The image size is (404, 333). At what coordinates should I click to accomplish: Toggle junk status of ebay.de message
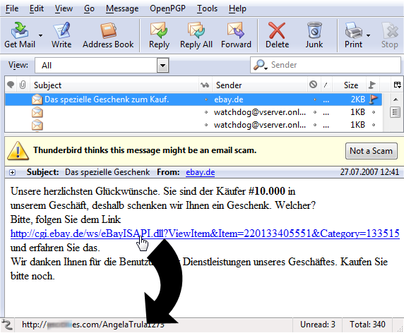314,99
